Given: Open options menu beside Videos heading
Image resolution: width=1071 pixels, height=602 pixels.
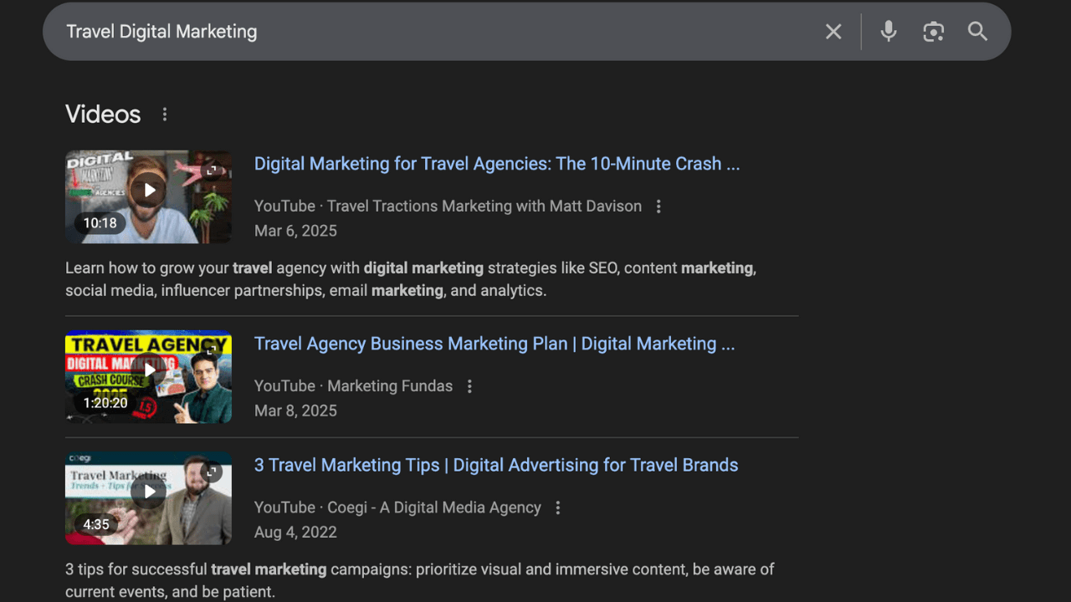Looking at the screenshot, I should point(165,115).
